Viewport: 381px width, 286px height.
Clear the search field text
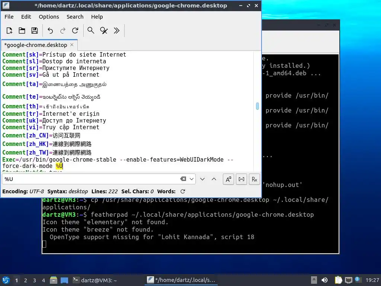coord(183,179)
